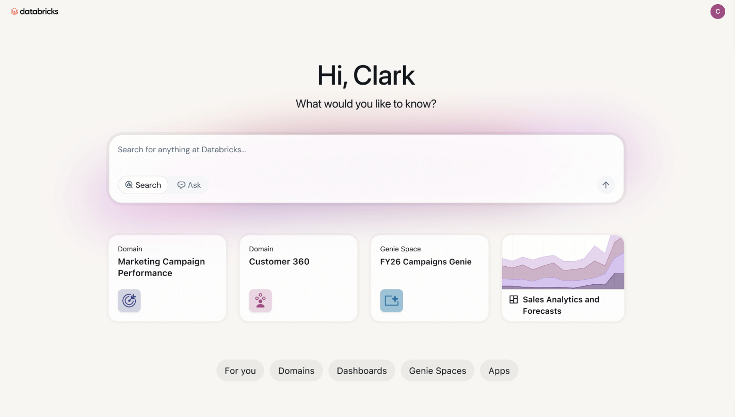Click the Sales Analytics area chart thumbnail
The height and width of the screenshot is (417, 735).
(563, 262)
